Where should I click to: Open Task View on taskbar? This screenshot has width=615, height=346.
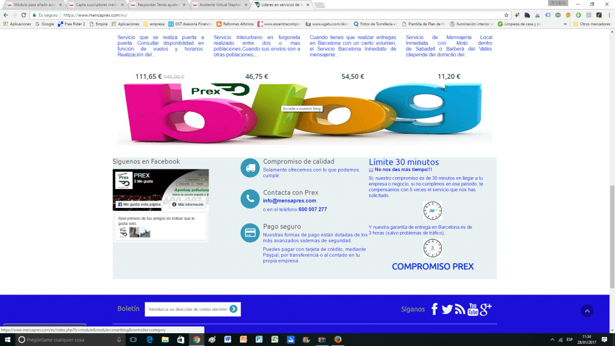point(133,340)
